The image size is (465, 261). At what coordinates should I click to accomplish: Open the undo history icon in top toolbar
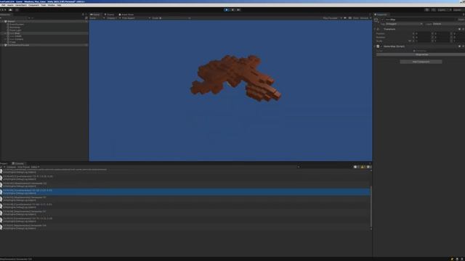pos(426,9)
